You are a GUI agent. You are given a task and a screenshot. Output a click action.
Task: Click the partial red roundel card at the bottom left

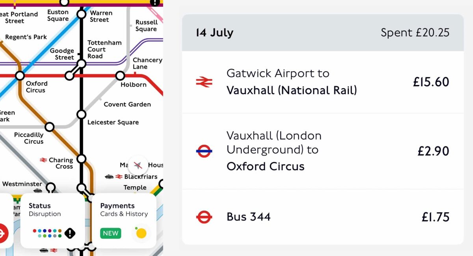[x=3, y=233]
